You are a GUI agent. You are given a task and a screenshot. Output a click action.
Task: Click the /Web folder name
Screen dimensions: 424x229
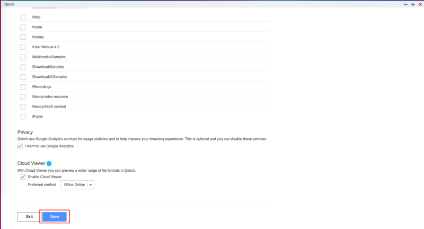(x=36, y=17)
